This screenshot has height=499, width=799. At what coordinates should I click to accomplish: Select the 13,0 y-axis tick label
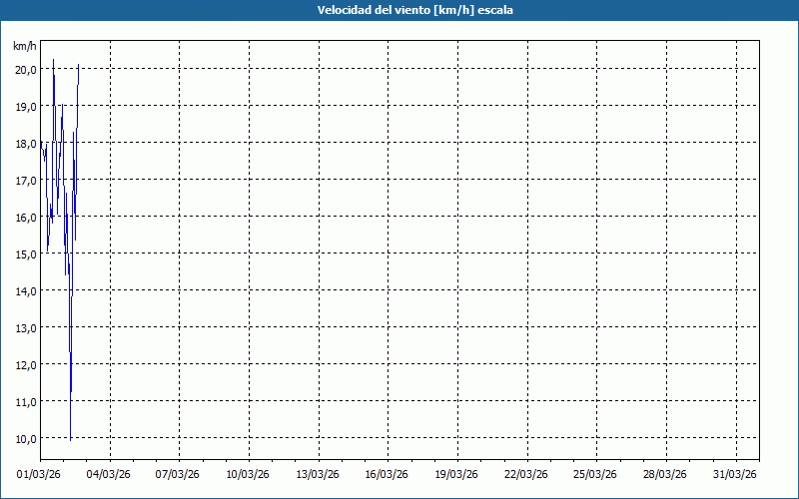25,328
